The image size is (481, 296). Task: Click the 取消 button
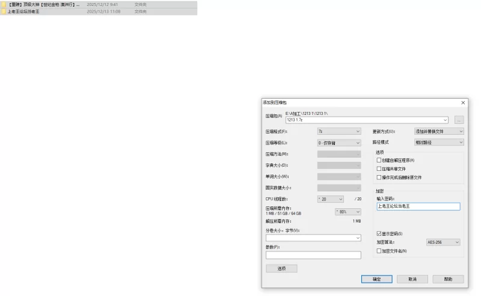(412, 279)
